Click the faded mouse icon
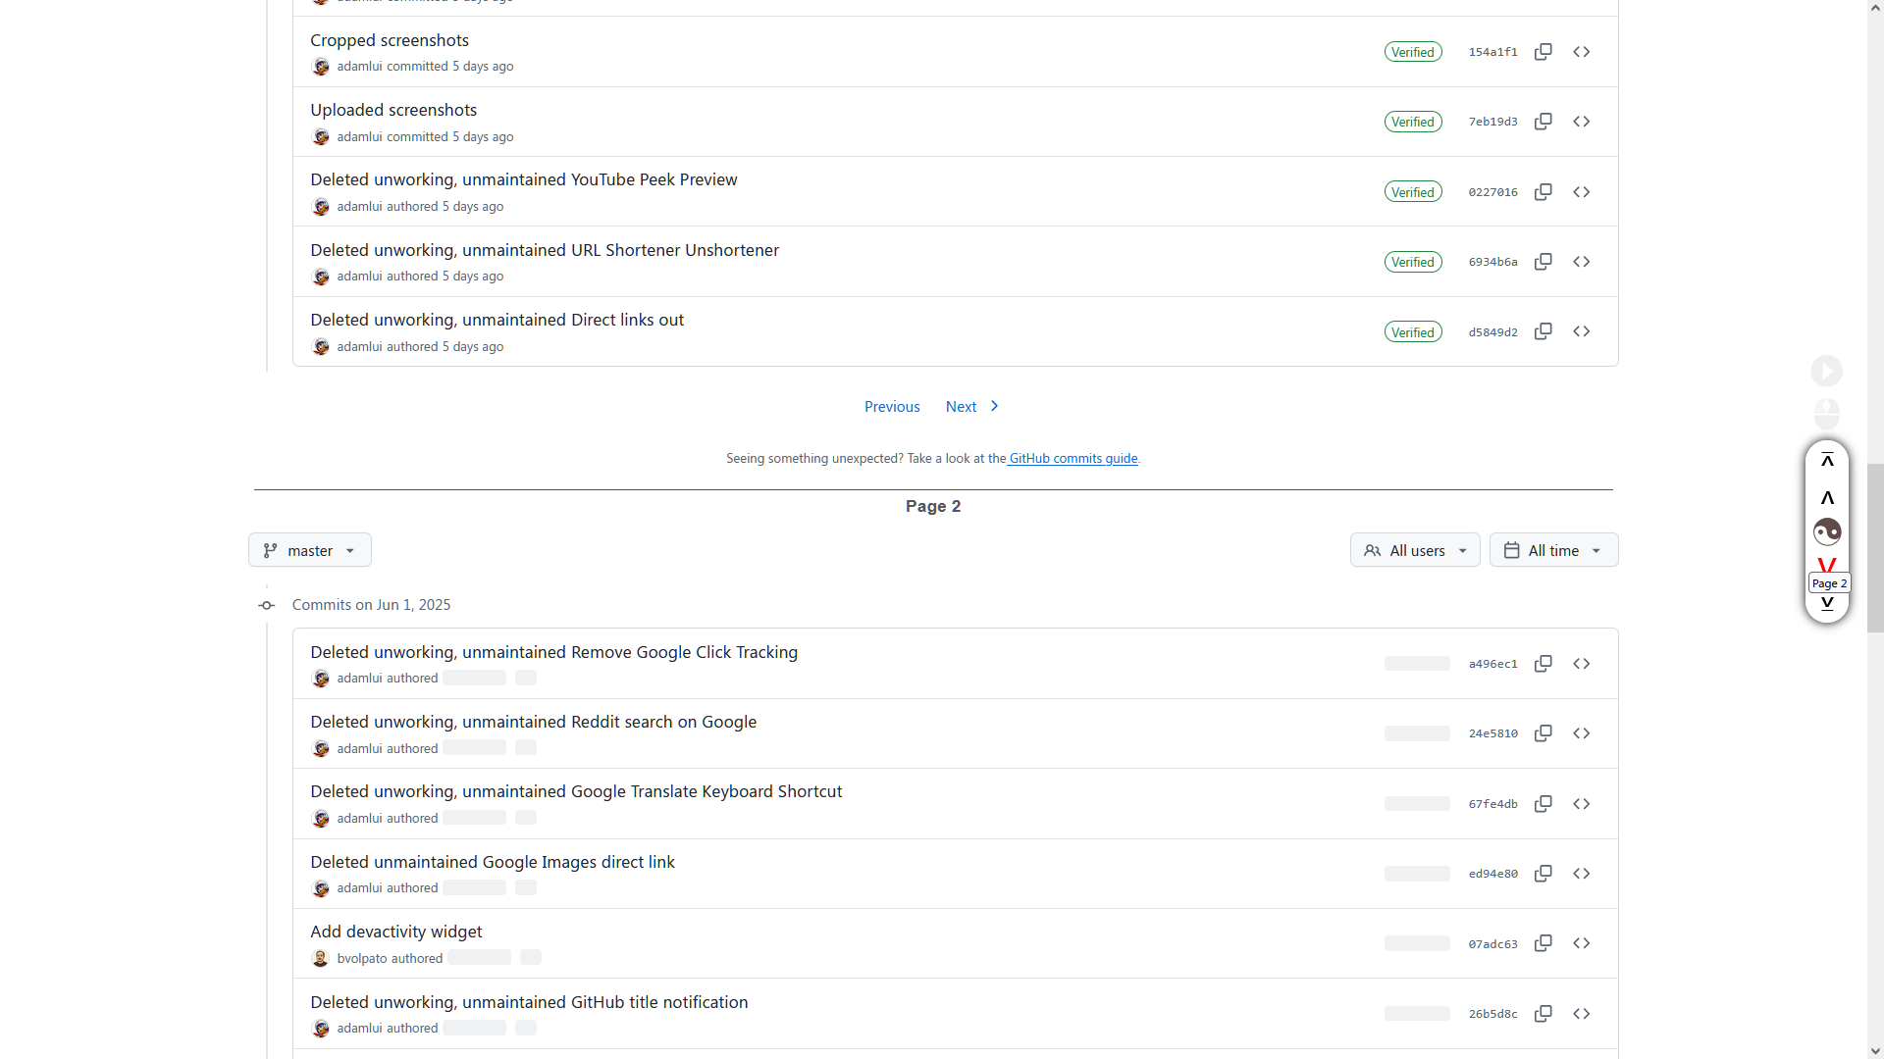Viewport: 1884px width, 1059px height. (1826, 413)
